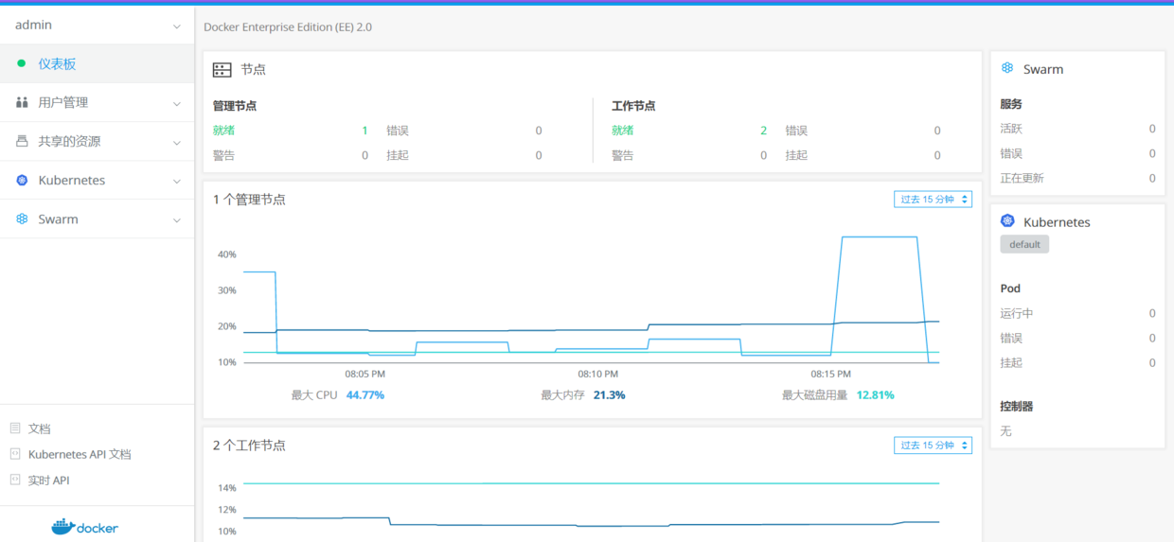The image size is (1174, 542).
Task: Click worker ready count 2
Action: (x=763, y=131)
